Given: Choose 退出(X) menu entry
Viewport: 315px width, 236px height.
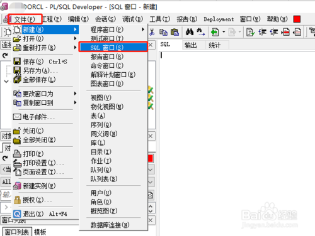Looking at the screenshot, I should point(46,214).
